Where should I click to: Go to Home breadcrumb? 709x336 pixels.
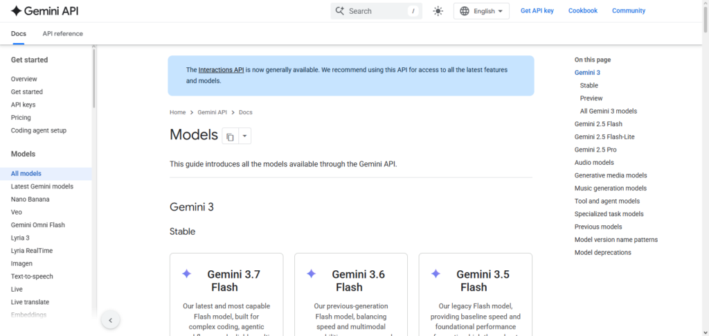[x=178, y=112]
